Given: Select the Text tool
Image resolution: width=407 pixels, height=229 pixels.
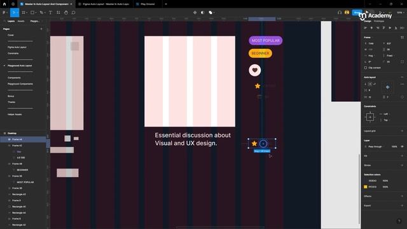Looking at the screenshot, I should click(50, 13).
